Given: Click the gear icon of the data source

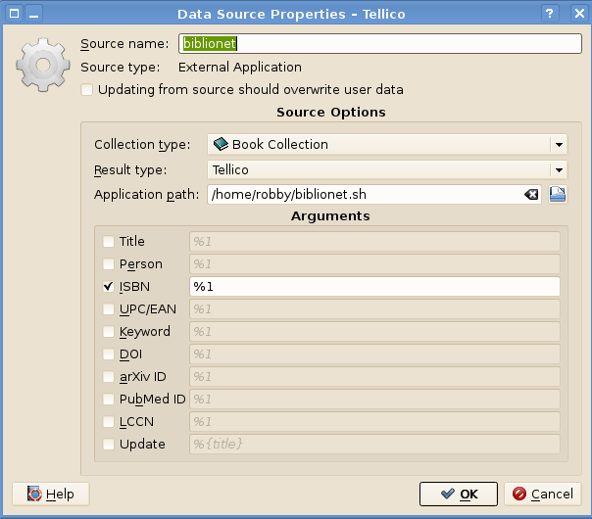Looking at the screenshot, I should (43, 65).
